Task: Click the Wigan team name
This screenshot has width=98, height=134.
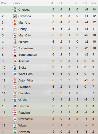Action: [23, 125]
